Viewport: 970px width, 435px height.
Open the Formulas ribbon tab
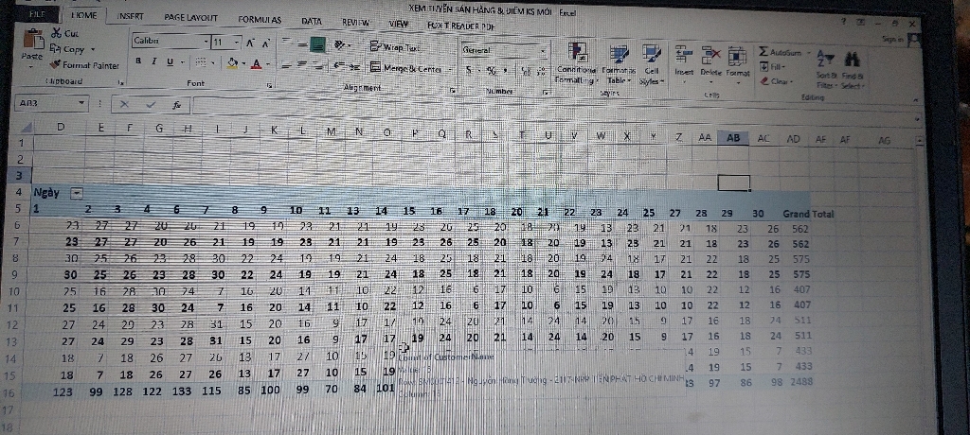(259, 19)
